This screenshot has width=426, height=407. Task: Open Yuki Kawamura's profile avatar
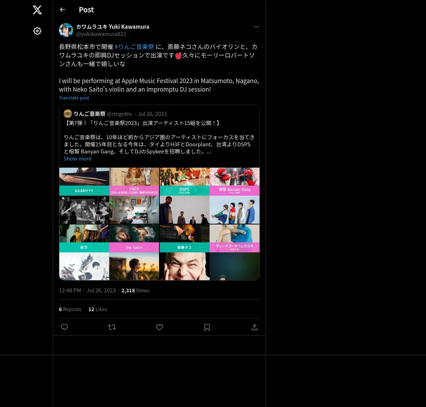66,30
